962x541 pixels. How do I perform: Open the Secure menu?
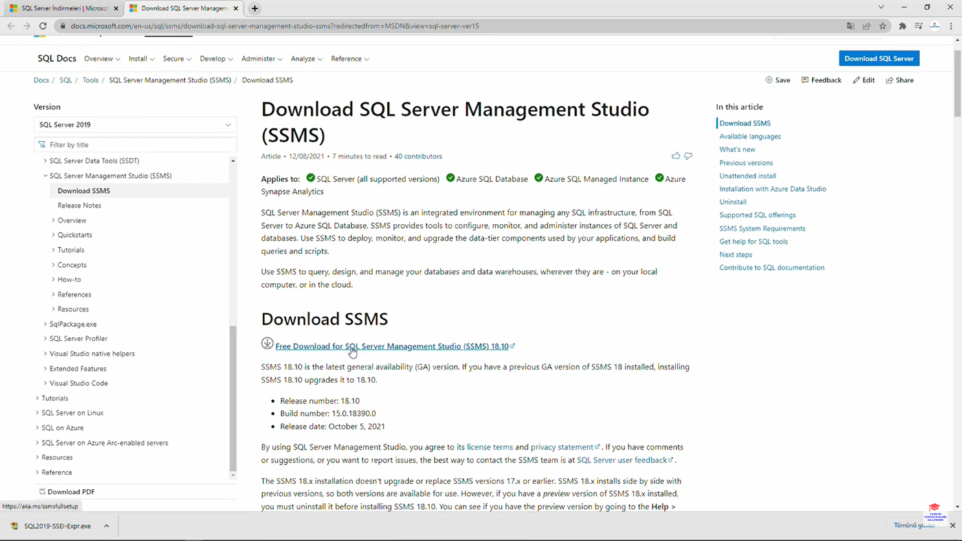[x=177, y=59]
